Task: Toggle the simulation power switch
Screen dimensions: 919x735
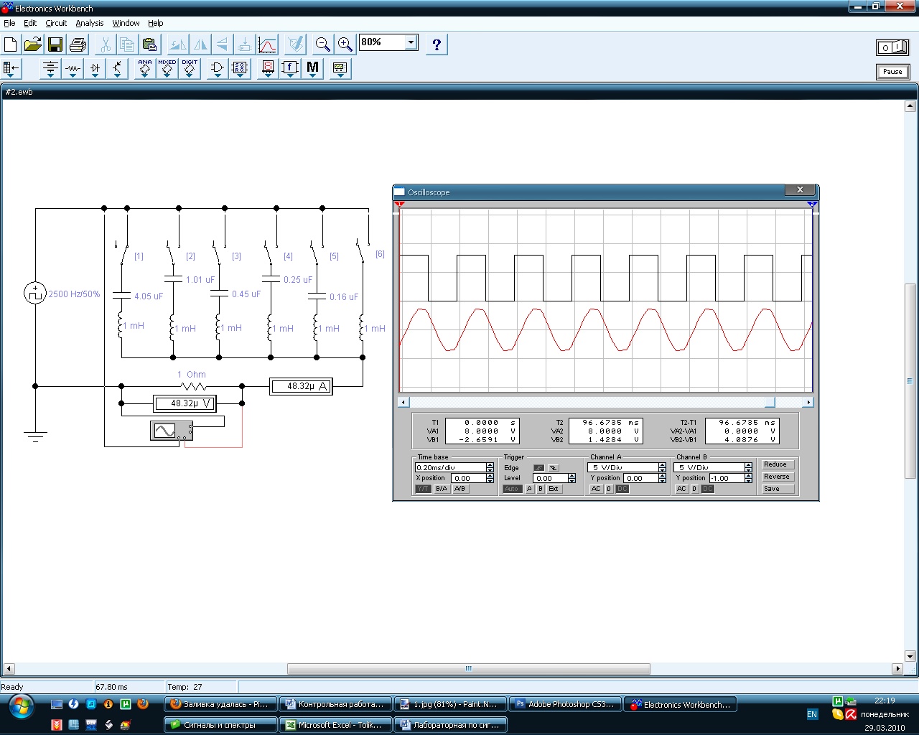Action: [x=892, y=47]
